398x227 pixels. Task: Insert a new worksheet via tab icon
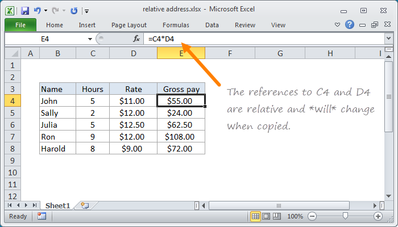pos(85,205)
